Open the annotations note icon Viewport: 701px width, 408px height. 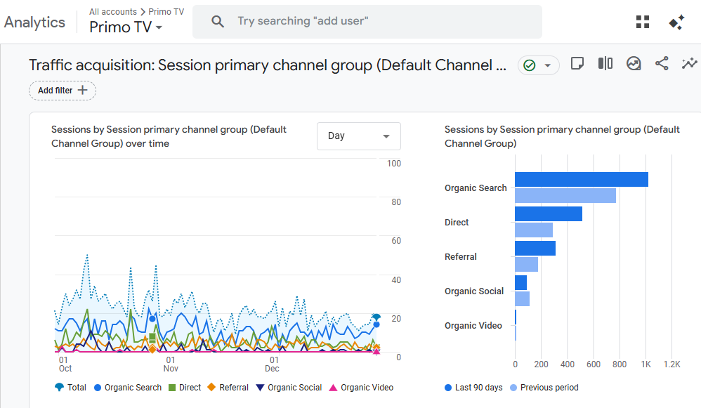(577, 64)
